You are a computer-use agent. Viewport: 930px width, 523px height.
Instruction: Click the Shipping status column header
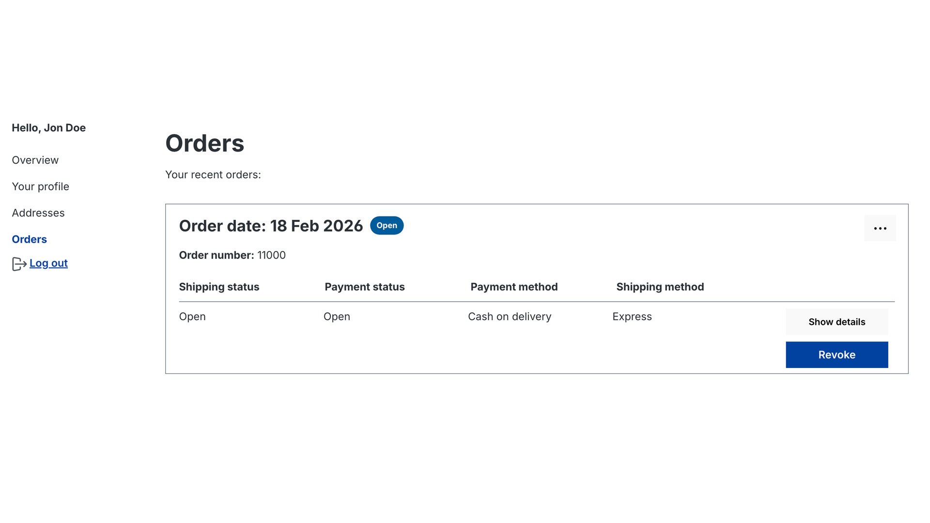pyautogui.click(x=219, y=287)
